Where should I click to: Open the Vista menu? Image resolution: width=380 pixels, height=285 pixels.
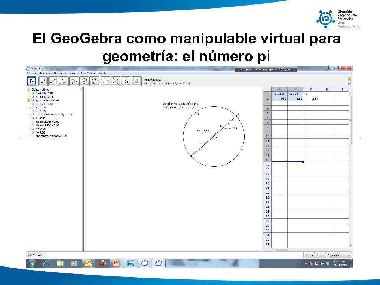(49, 73)
